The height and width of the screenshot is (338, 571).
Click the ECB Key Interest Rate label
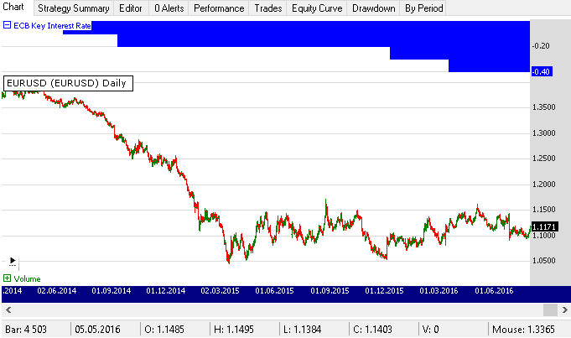pyautogui.click(x=52, y=25)
